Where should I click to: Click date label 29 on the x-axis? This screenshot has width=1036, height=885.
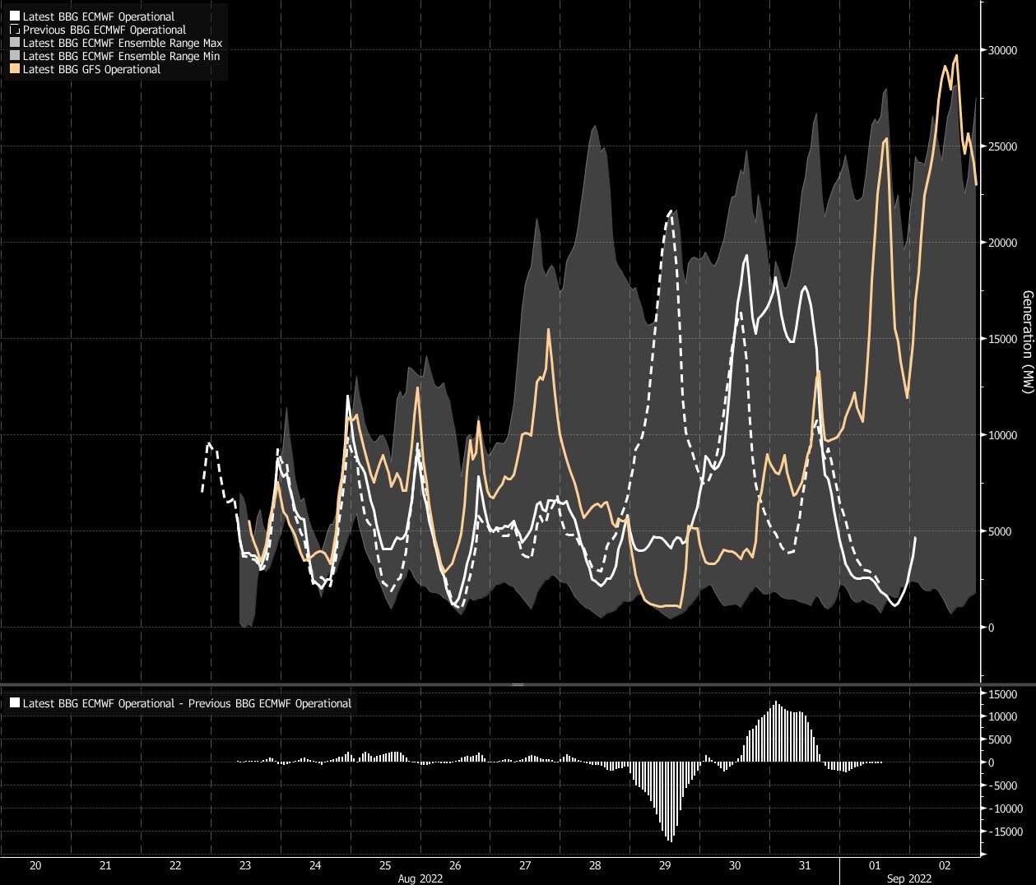[x=665, y=865]
